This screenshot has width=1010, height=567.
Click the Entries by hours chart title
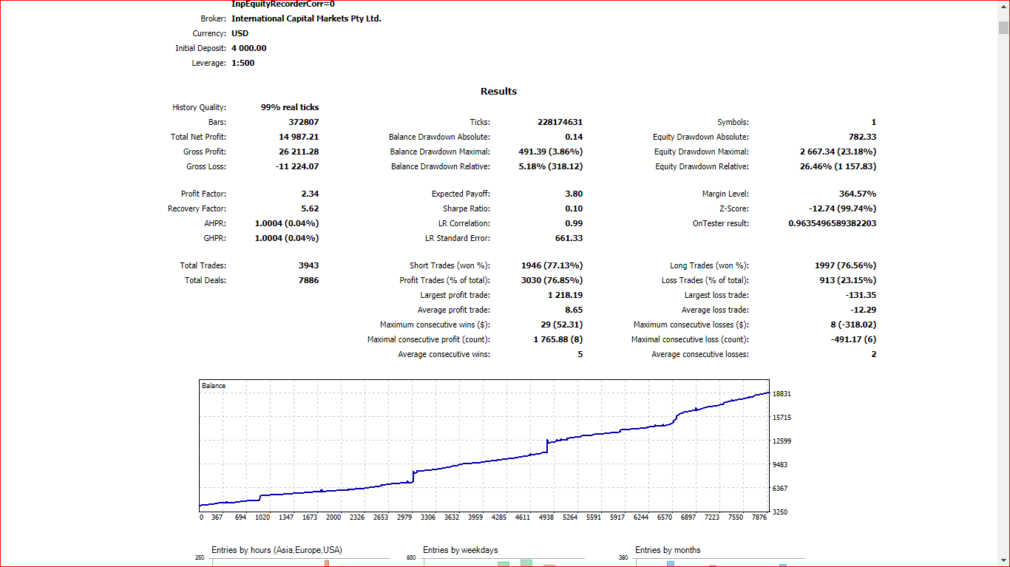click(277, 550)
